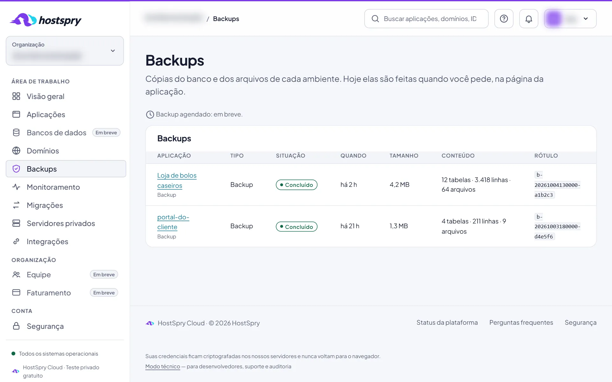Click the Monitoramento pulse icon
Screen dimensions: 612x382
(16, 187)
